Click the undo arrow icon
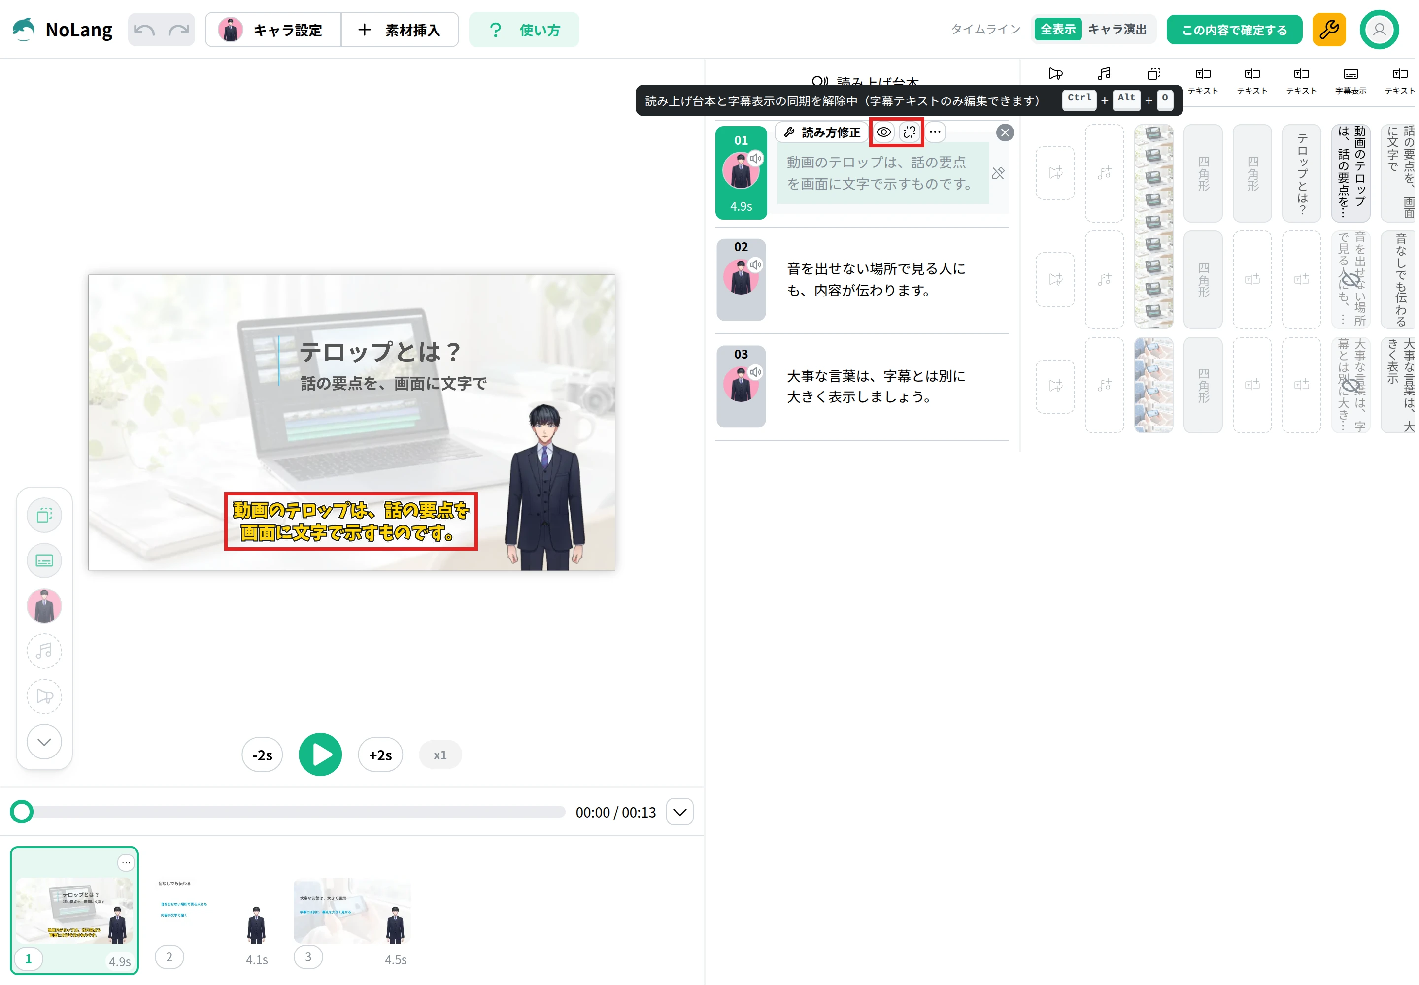 tap(144, 30)
